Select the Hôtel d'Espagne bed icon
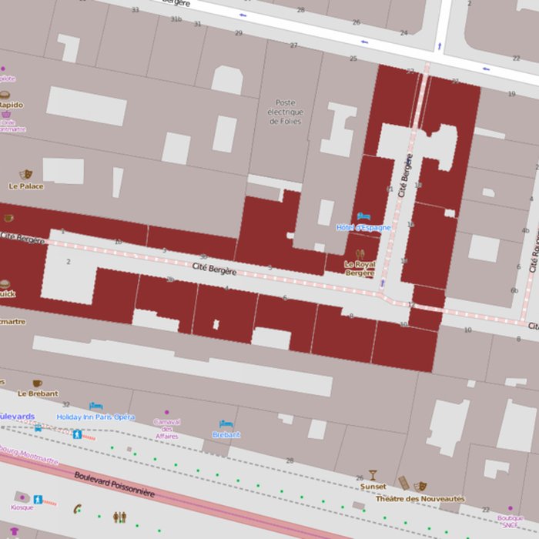The image size is (539, 539). pyautogui.click(x=363, y=217)
